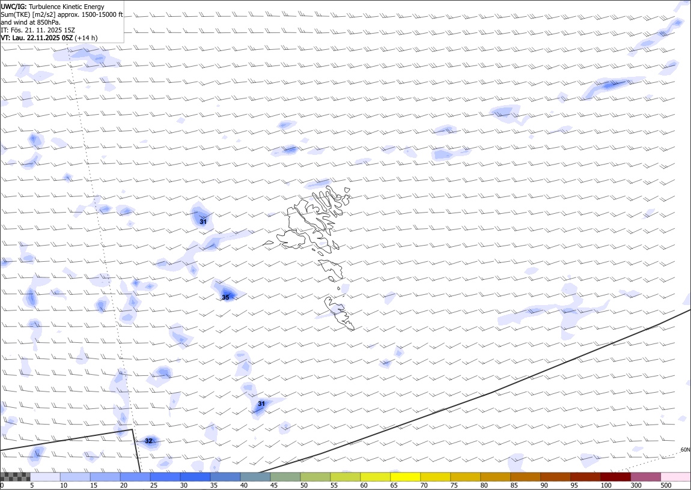691x490 pixels.
Task: Choose the legend swatch between 55 and 60
Action: click(345, 477)
